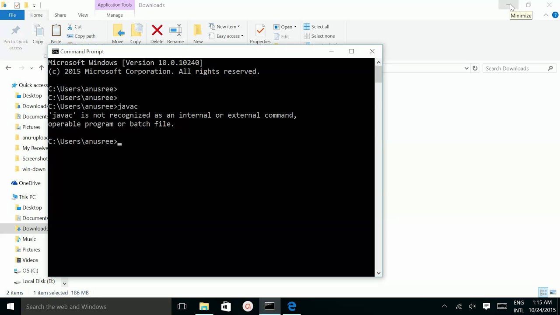Select Music under This PC
The height and width of the screenshot is (315, 560).
pyautogui.click(x=26, y=239)
